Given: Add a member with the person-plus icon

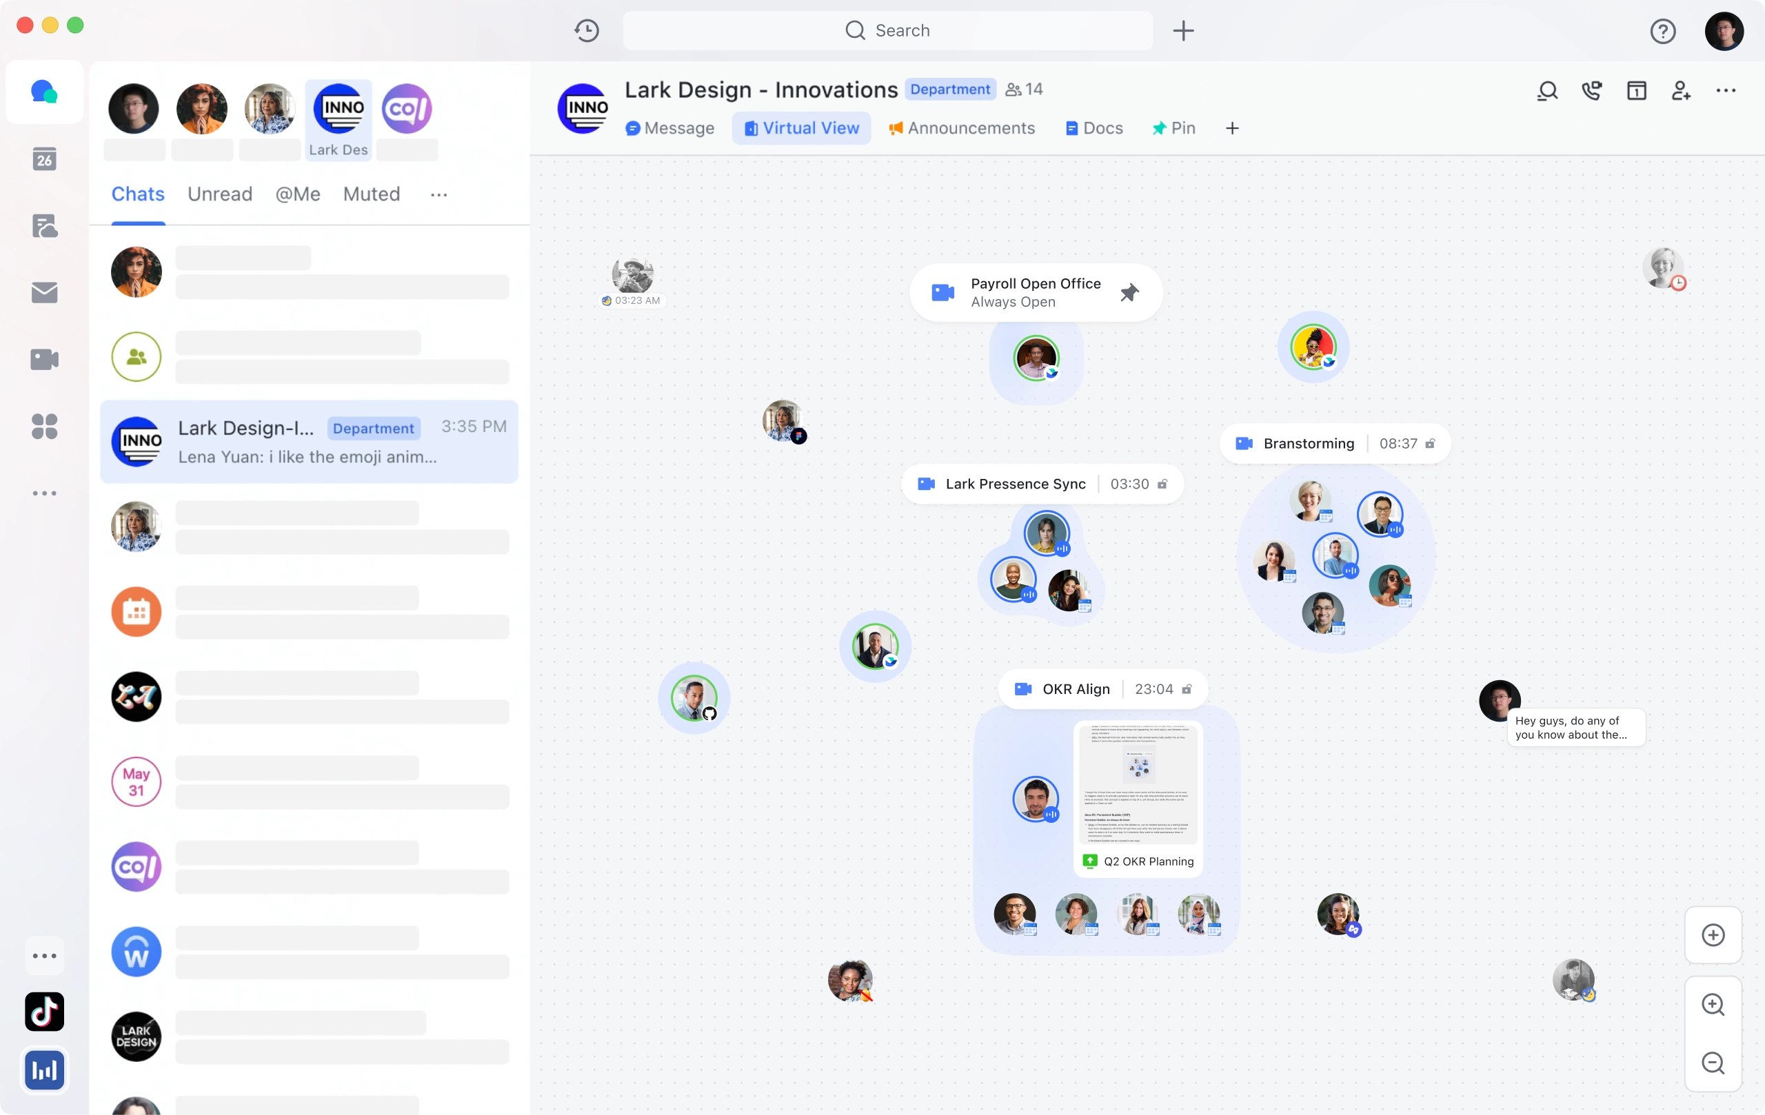Looking at the screenshot, I should [1681, 90].
